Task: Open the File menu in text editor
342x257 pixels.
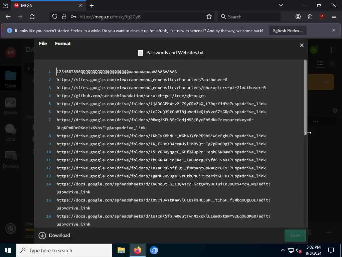Action: click(x=43, y=44)
